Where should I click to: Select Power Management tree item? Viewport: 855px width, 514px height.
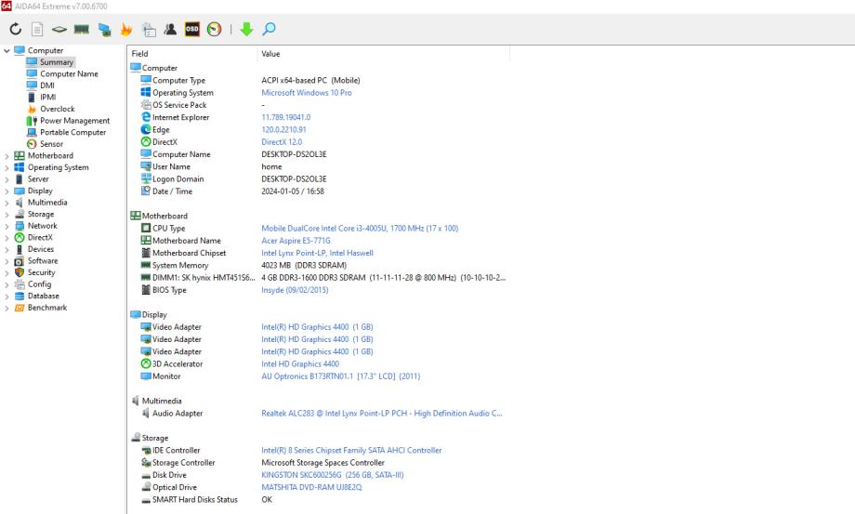[x=74, y=121]
